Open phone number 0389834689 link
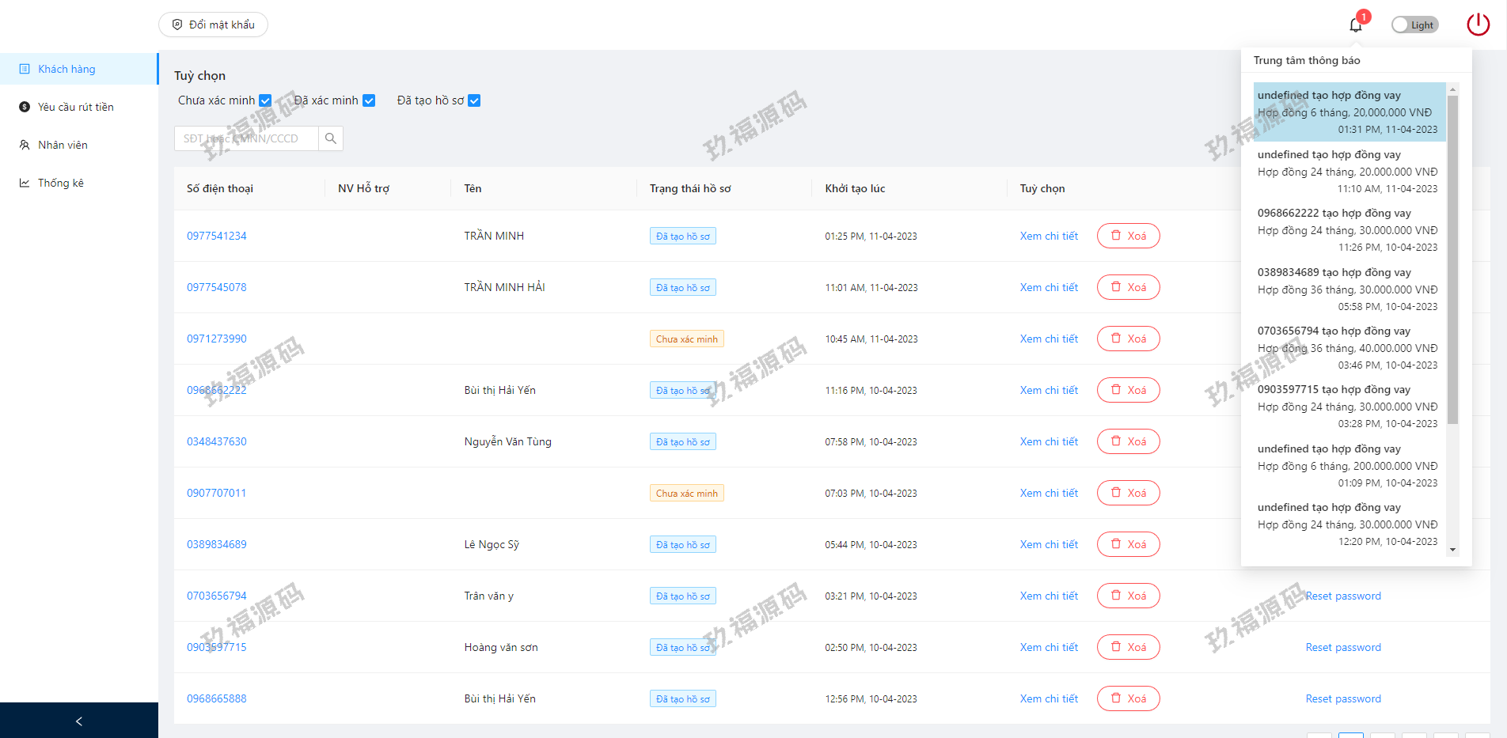 tap(216, 544)
